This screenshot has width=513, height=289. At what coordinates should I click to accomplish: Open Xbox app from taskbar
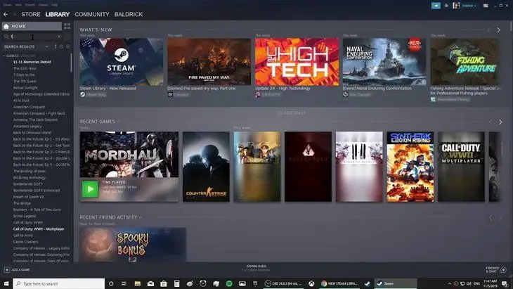[311, 283]
